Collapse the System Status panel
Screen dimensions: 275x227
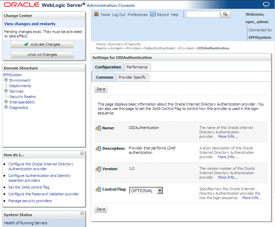point(82,213)
